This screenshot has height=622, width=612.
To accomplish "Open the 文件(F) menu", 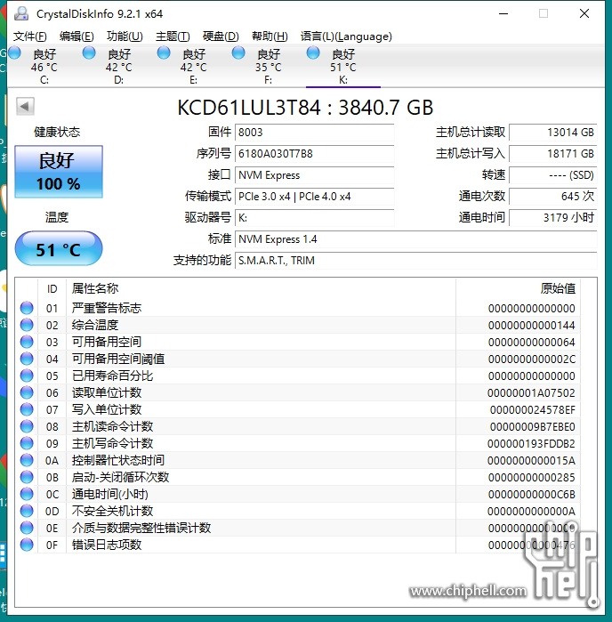I will pos(29,36).
